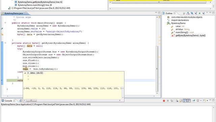
Task: Click the main method icon in Outline
Action: [x=172, y=33]
